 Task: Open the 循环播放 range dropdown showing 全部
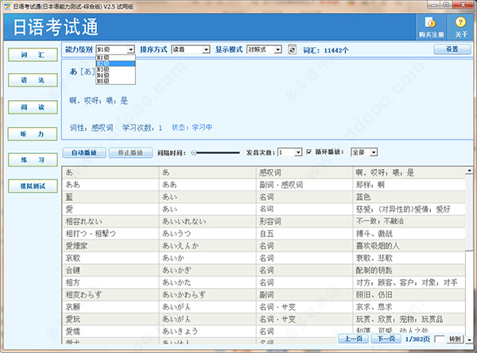click(x=374, y=152)
